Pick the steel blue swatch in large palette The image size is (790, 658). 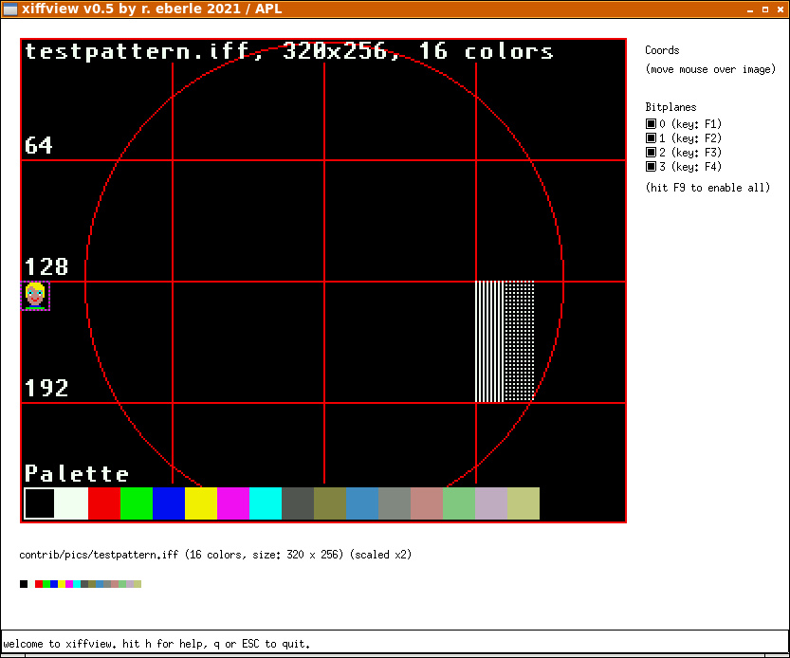point(362,503)
